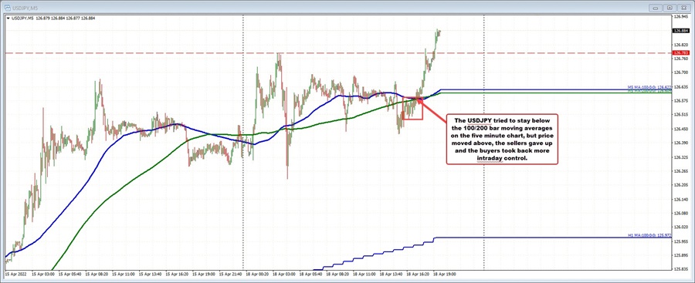Click the 18 Apr 16:20 time label
This screenshot has height=283, width=695.
(417, 275)
